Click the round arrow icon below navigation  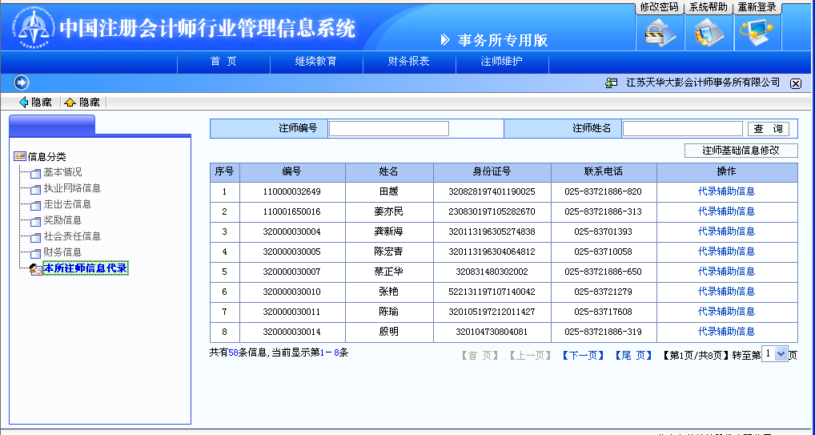pyautogui.click(x=22, y=83)
